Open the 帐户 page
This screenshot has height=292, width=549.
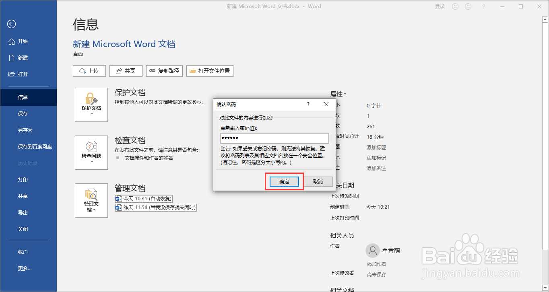28,252
